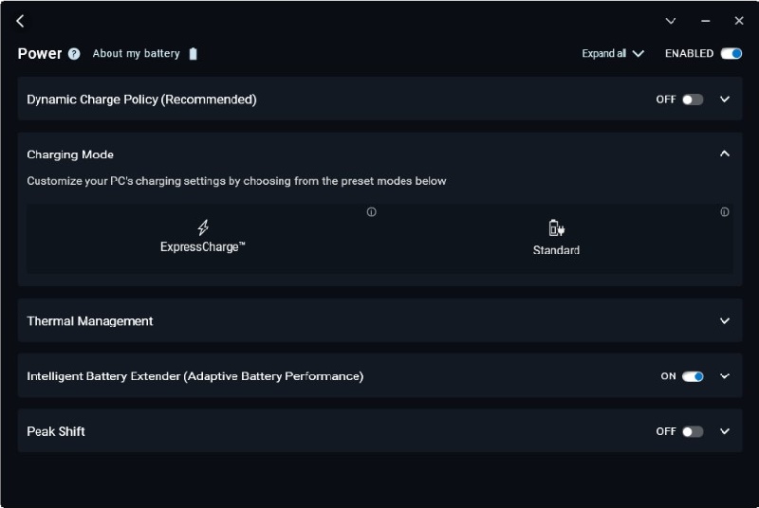Click the window dropdown chevron in title bar
The height and width of the screenshot is (508, 759).
coord(671,21)
